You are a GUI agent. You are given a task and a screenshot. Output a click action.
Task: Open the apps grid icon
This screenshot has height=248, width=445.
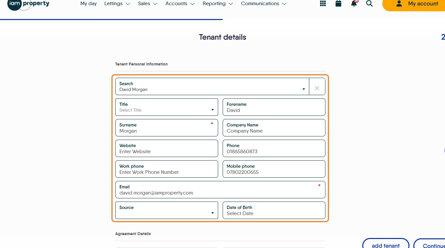[323, 4]
